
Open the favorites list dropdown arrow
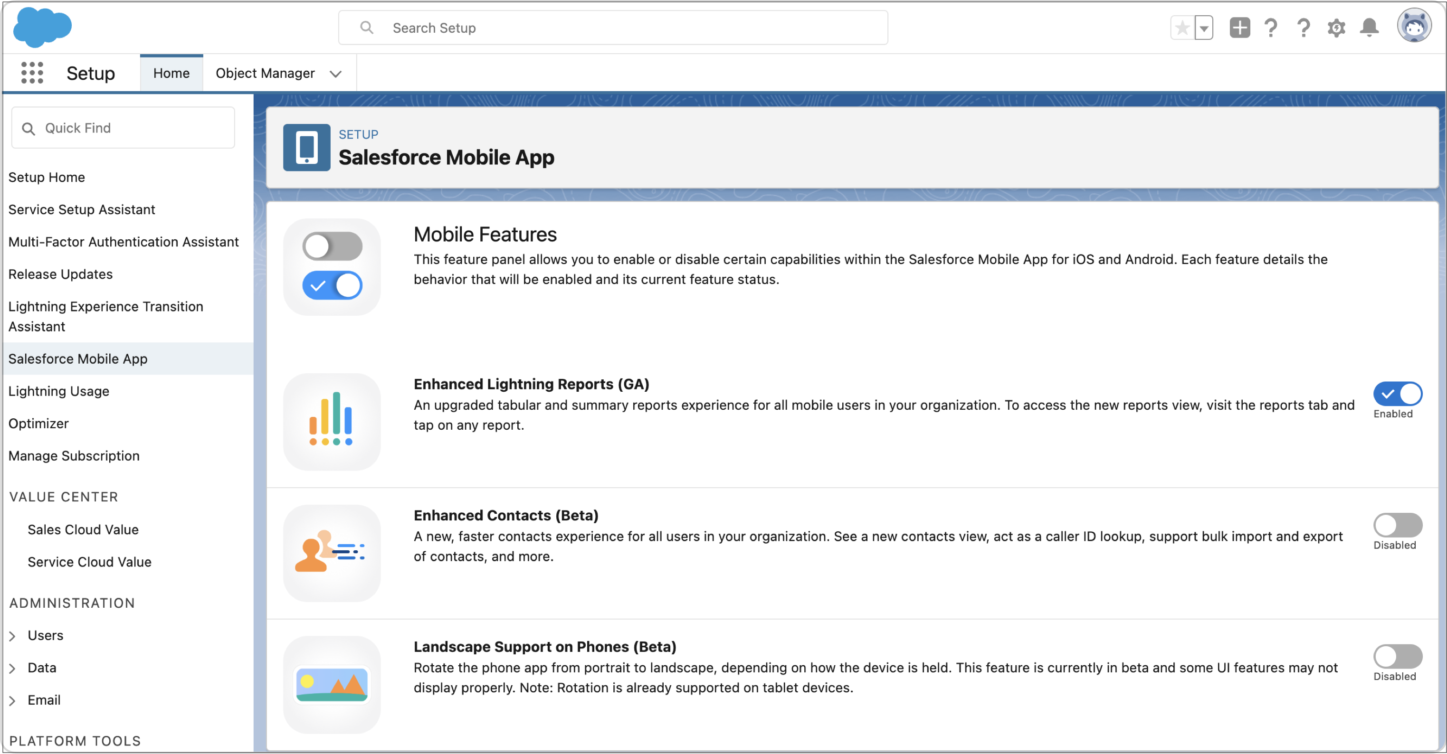pos(1204,28)
